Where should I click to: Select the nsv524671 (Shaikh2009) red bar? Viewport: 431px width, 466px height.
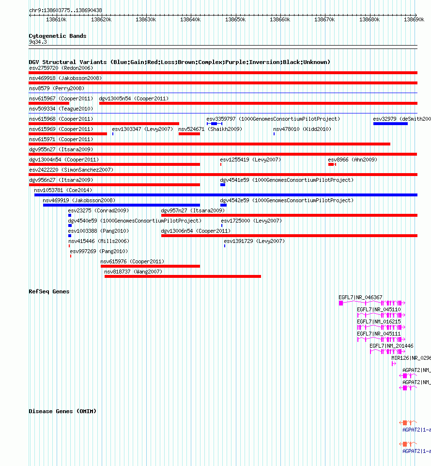(x=189, y=134)
